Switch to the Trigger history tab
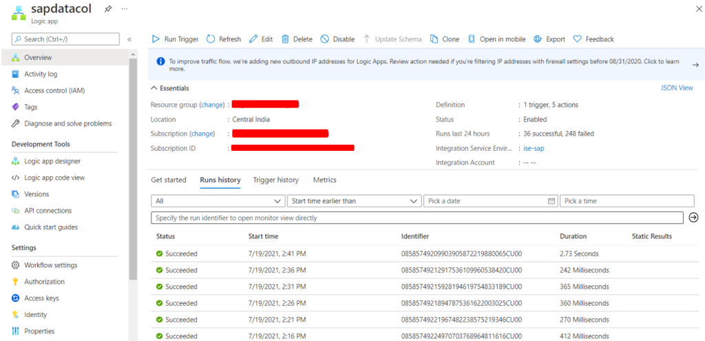Viewport: 705px width, 341px height. tap(275, 180)
